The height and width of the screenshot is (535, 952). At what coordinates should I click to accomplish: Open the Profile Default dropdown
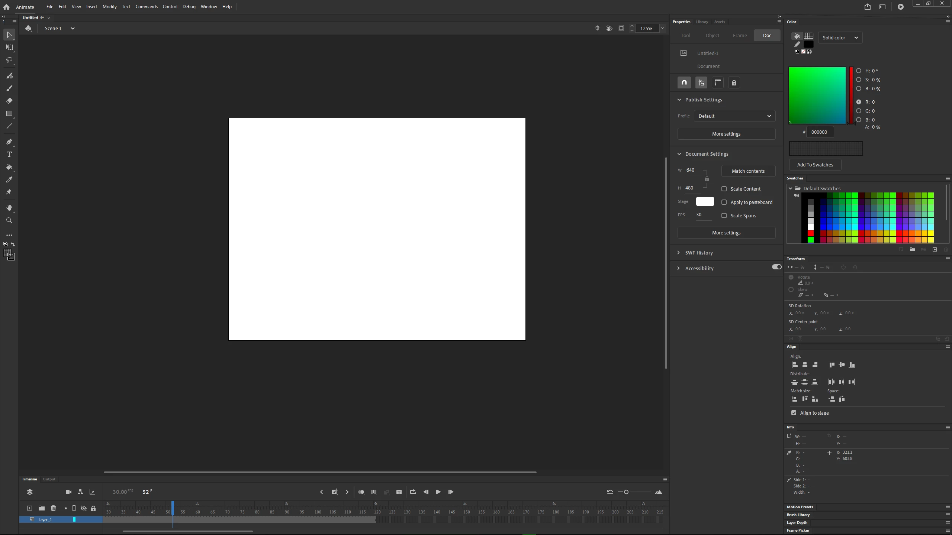pos(734,116)
